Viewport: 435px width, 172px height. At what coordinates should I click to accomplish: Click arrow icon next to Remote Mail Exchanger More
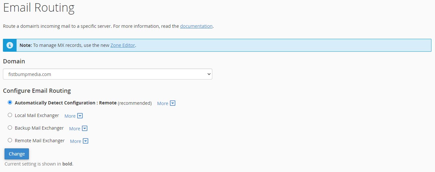(x=86, y=141)
